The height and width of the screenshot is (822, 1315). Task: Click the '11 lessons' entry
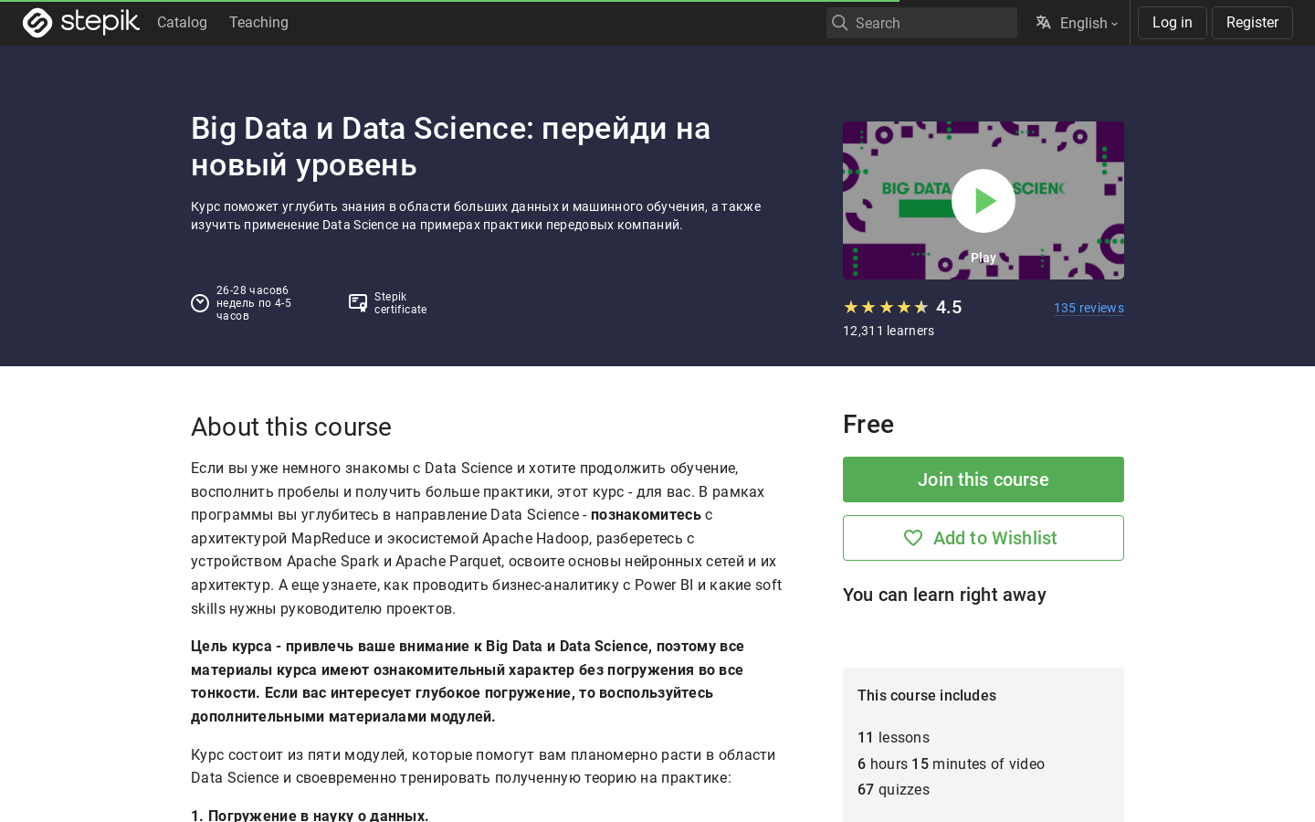pyautogui.click(x=893, y=737)
